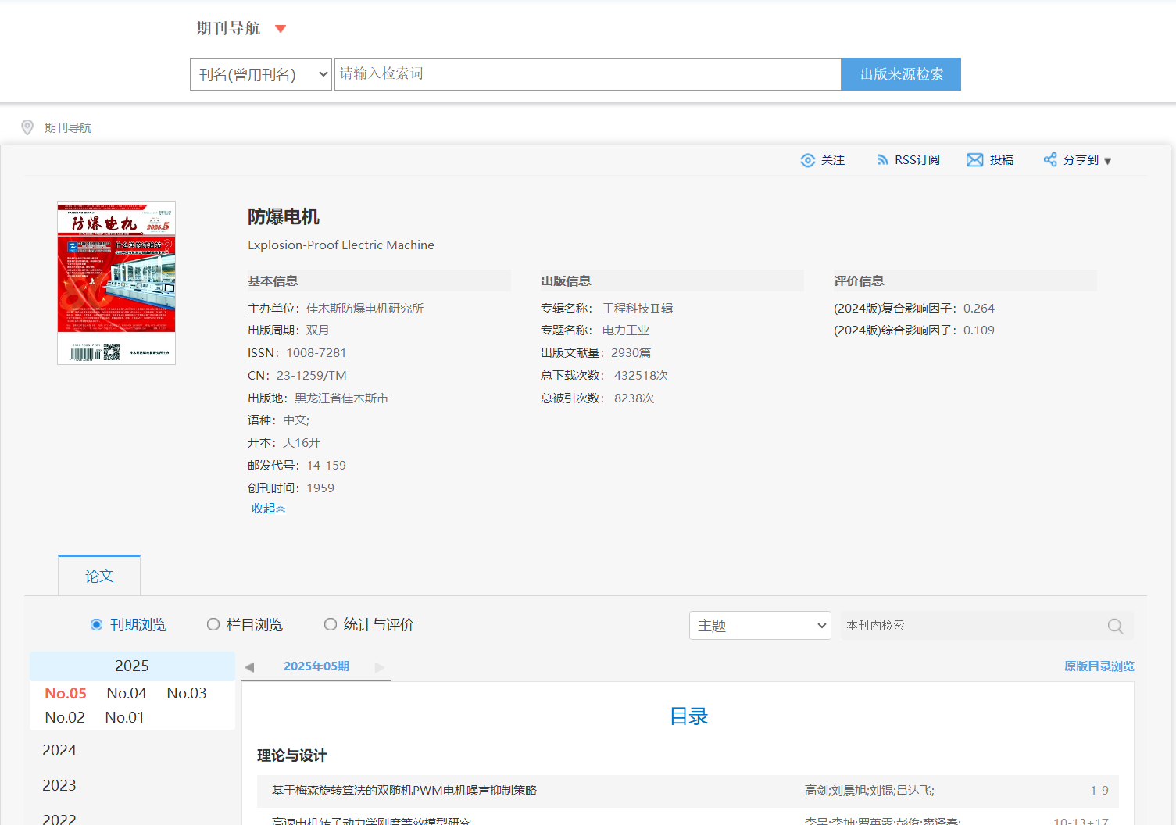Expand the 主题 dropdown selector
The image size is (1176, 825).
(760, 626)
